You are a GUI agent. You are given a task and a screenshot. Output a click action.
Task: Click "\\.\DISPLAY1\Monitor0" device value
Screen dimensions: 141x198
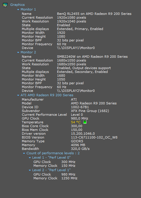click(x=76, y=48)
